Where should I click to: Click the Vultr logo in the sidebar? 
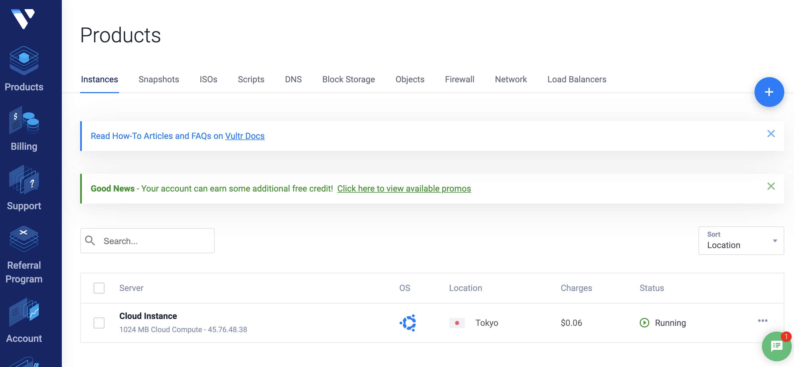point(23,19)
